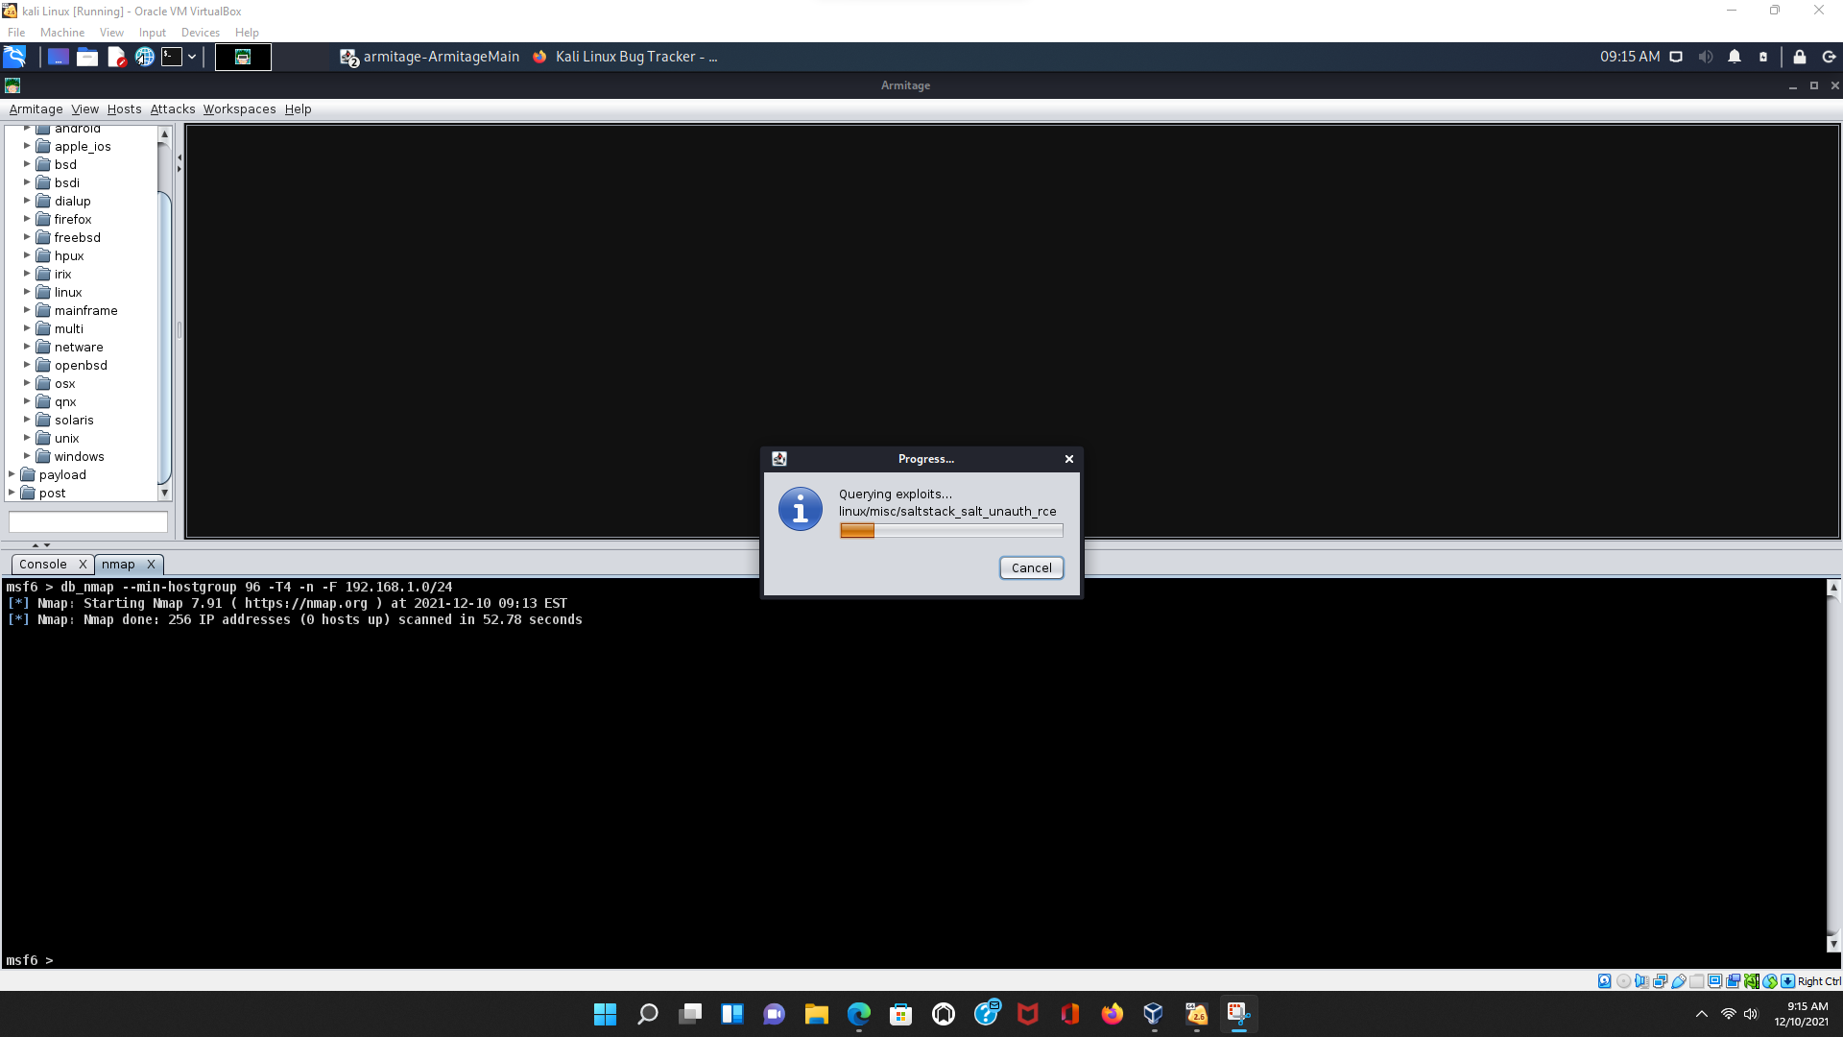
Task: Close the nmap tab with X
Action: tap(151, 565)
